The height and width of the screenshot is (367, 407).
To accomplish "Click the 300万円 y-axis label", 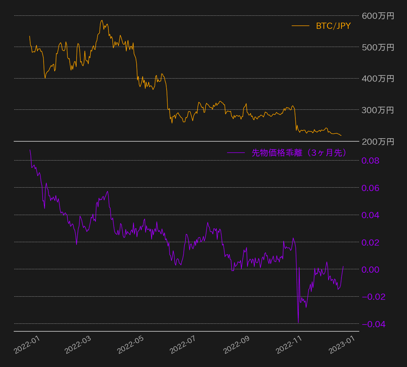I will click(378, 110).
